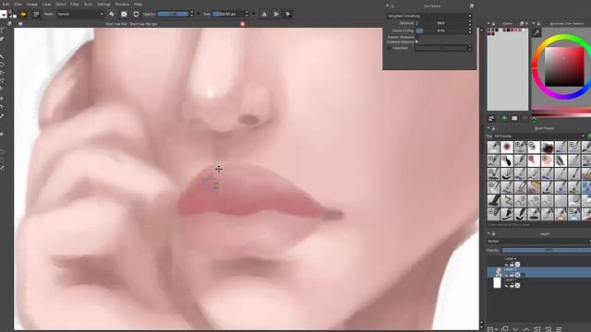Open the Layer menu
This screenshot has width=591, height=332.
point(46,4)
